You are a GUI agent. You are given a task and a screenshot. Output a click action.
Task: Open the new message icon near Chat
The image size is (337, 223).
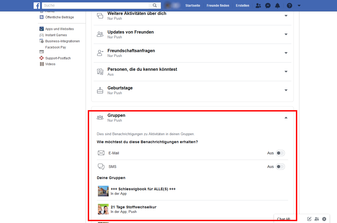click(309, 219)
